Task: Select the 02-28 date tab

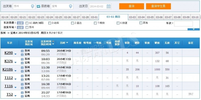Action: [x=85, y=17]
